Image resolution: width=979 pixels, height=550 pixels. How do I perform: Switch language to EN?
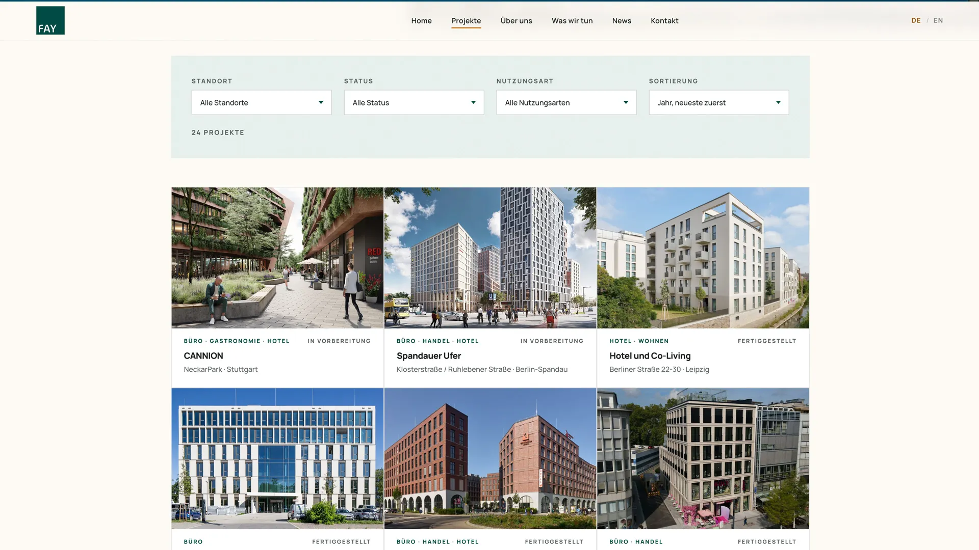pyautogui.click(x=938, y=20)
